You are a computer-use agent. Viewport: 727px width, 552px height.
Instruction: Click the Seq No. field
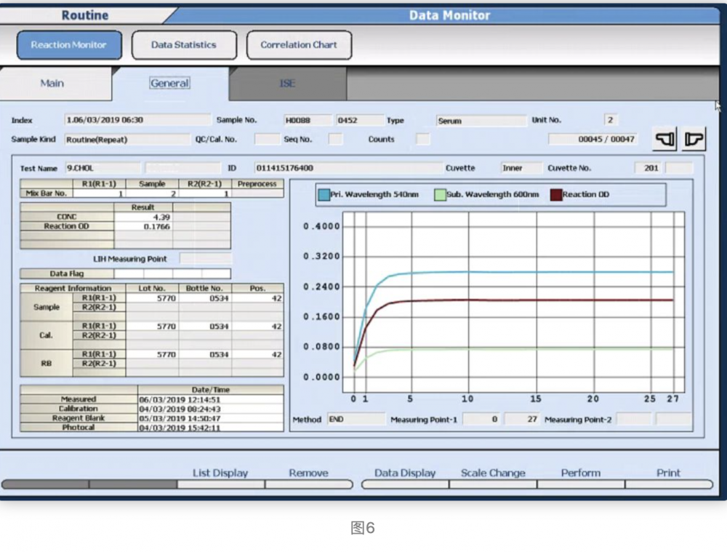[x=335, y=139]
